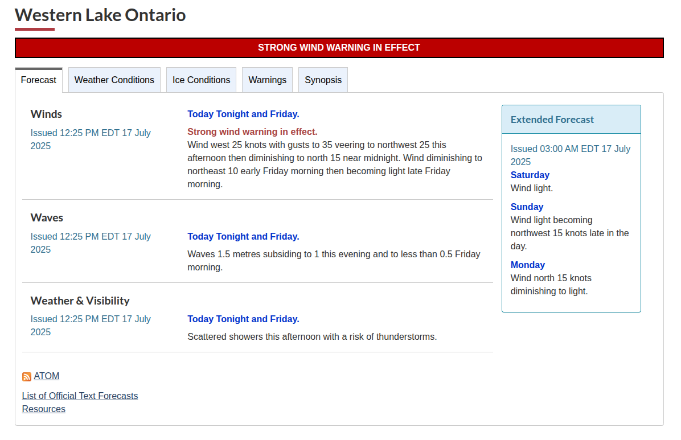
Task: Click 'Wind north 15 knots diminishing' text
Action: (x=551, y=285)
